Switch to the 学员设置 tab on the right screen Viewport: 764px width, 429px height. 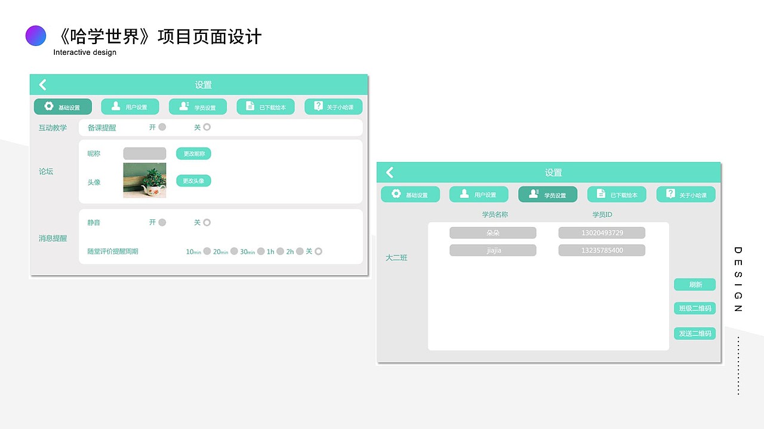547,194
